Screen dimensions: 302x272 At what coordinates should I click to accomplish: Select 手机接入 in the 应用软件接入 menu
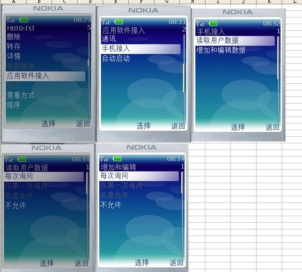(116, 49)
